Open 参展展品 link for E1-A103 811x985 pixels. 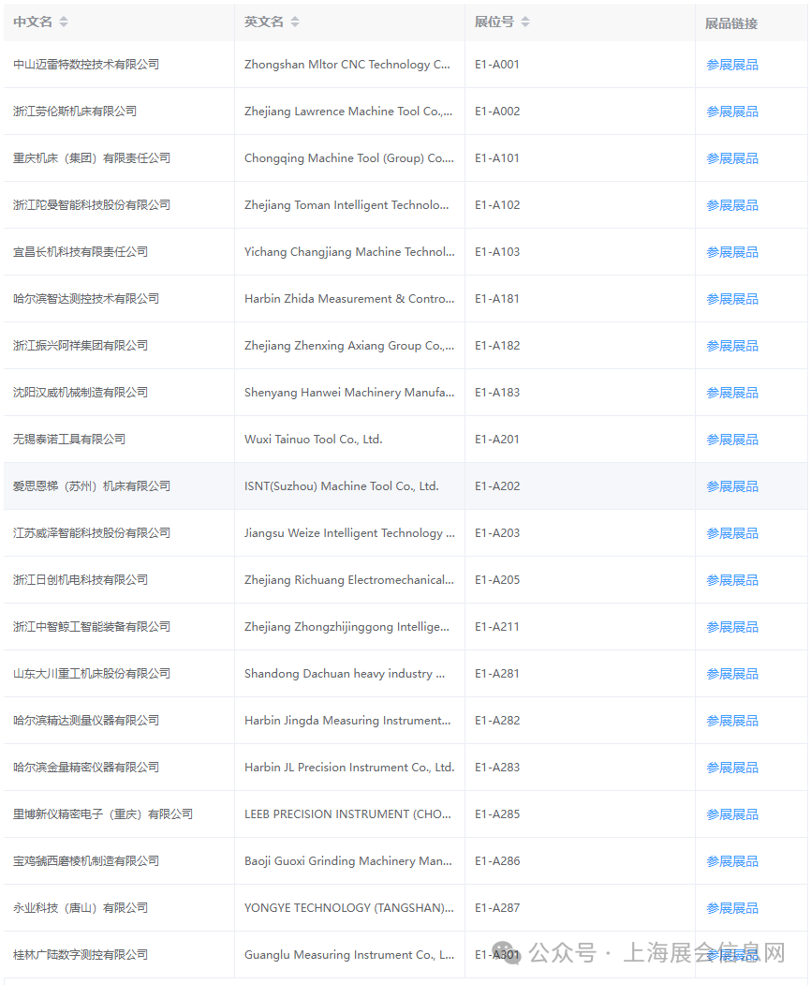point(732,252)
